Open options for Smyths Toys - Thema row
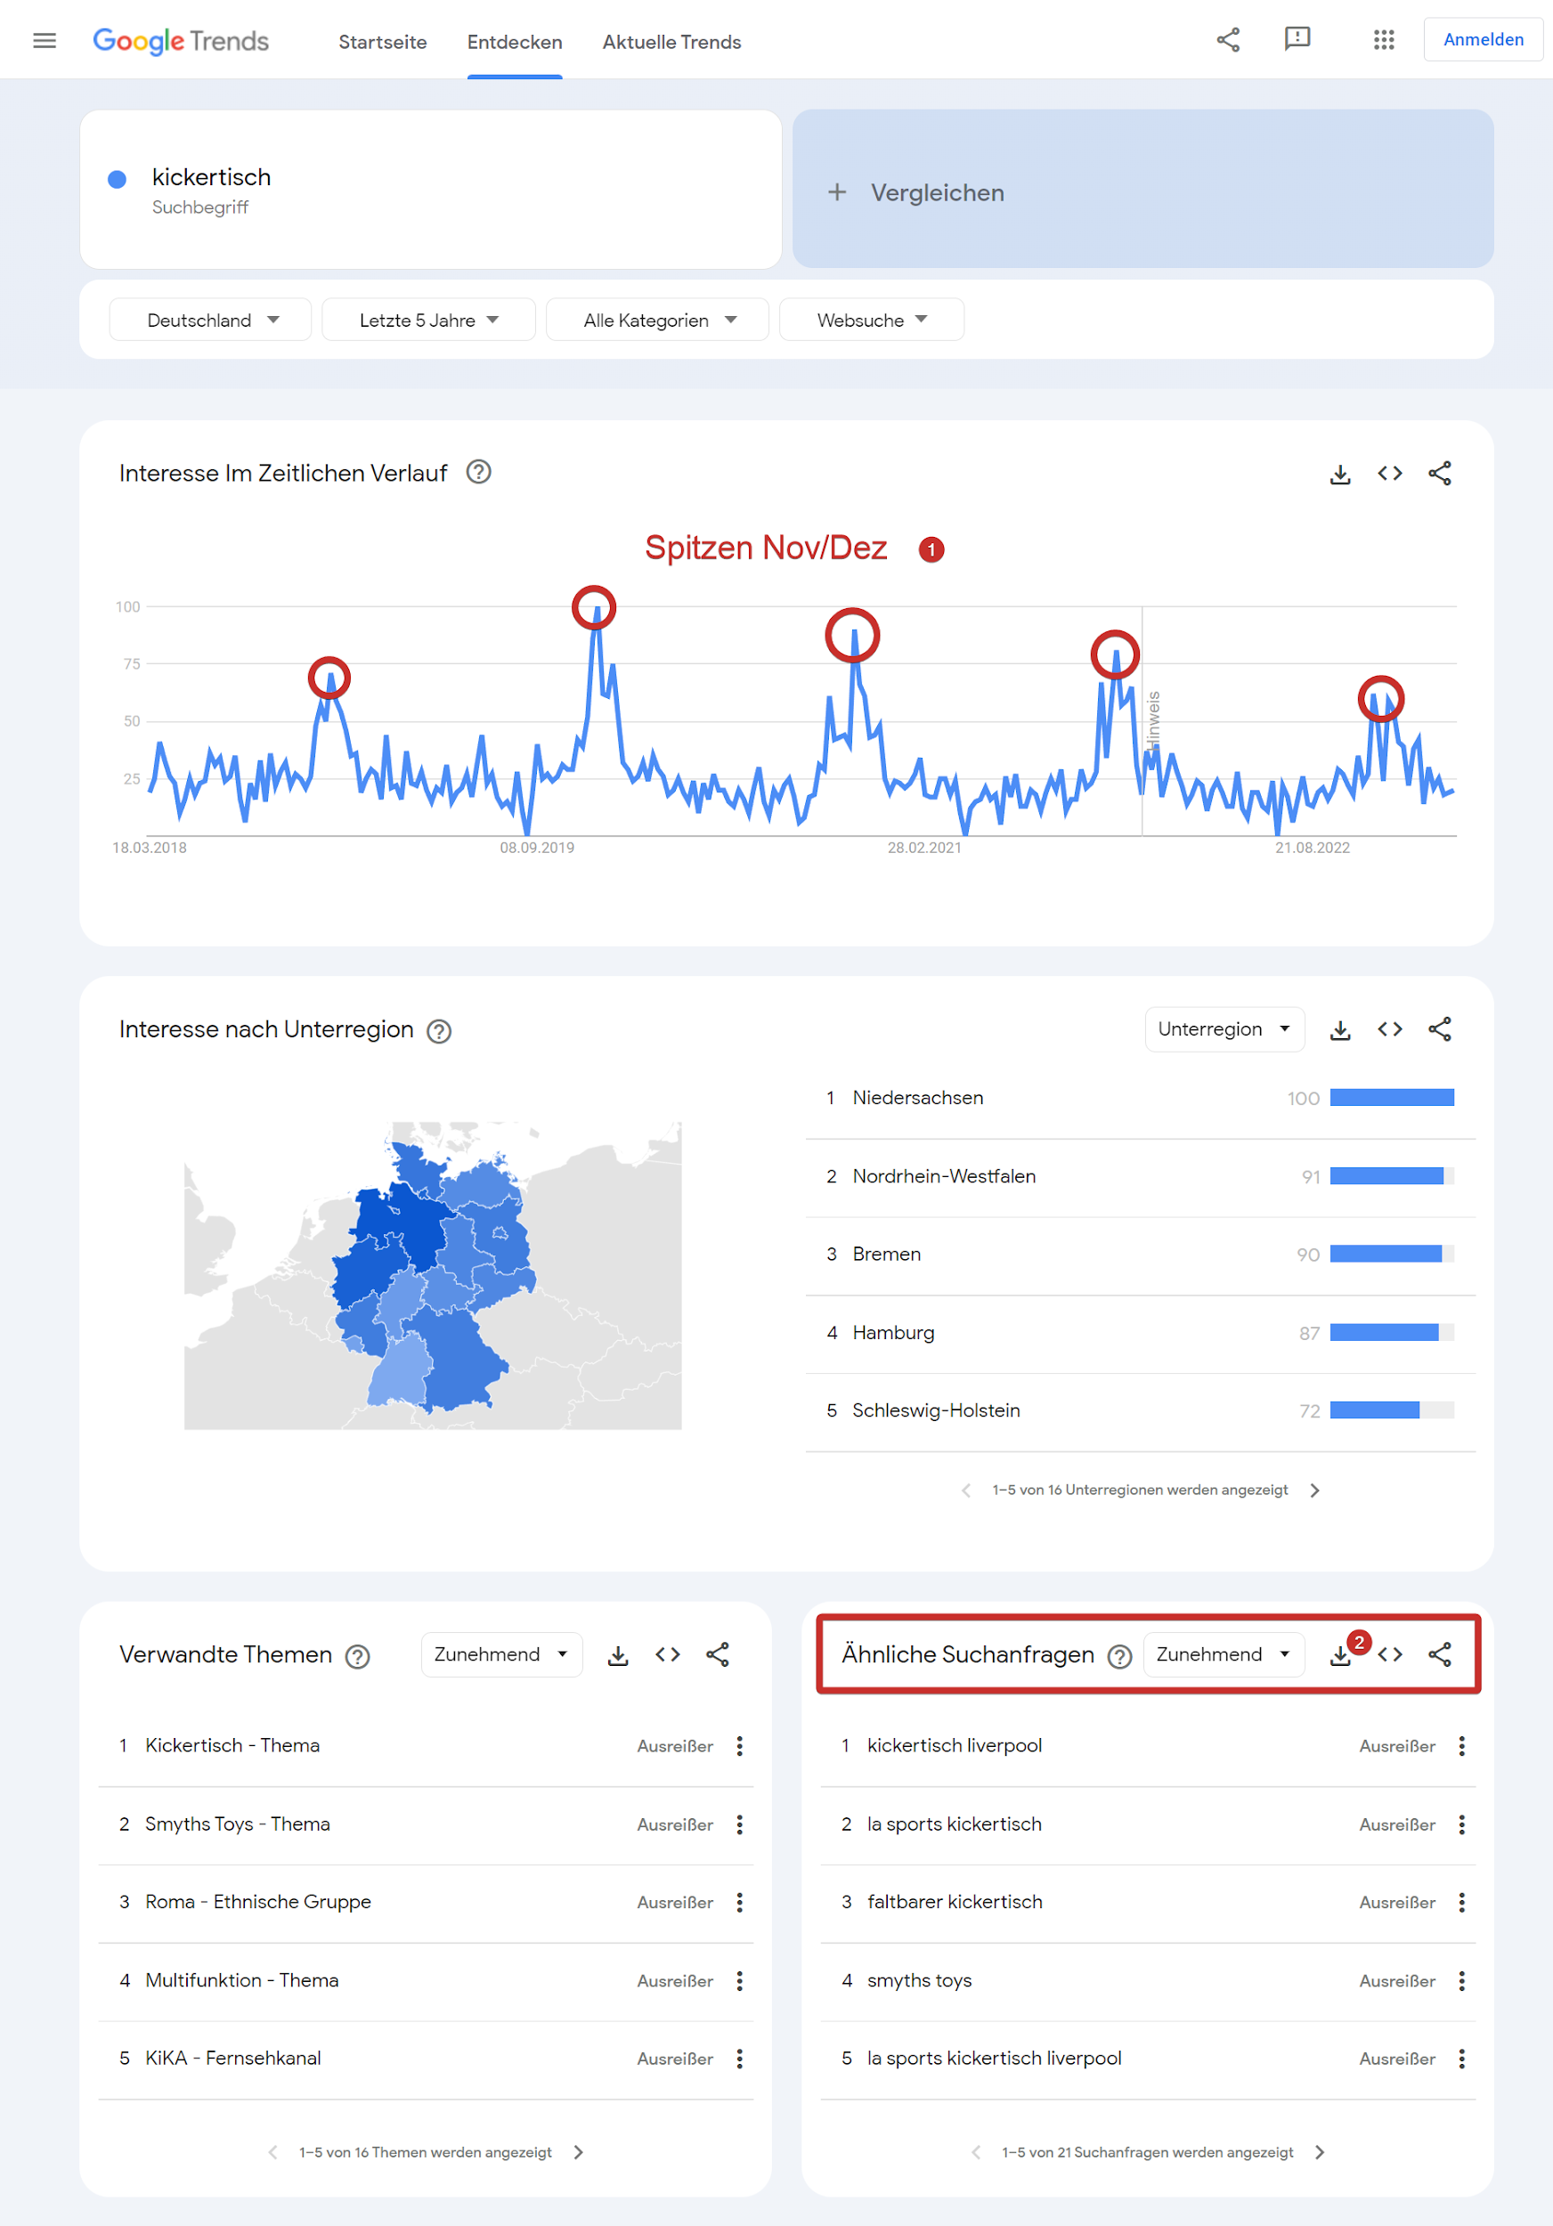This screenshot has width=1553, height=2226. (x=740, y=1824)
